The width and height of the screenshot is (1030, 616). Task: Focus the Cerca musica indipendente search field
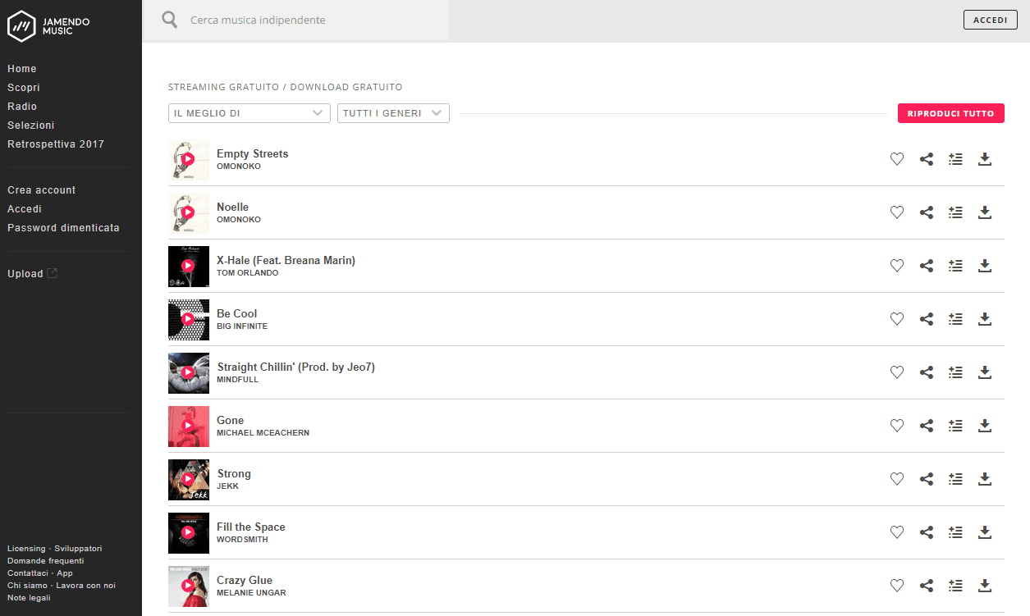click(312, 20)
